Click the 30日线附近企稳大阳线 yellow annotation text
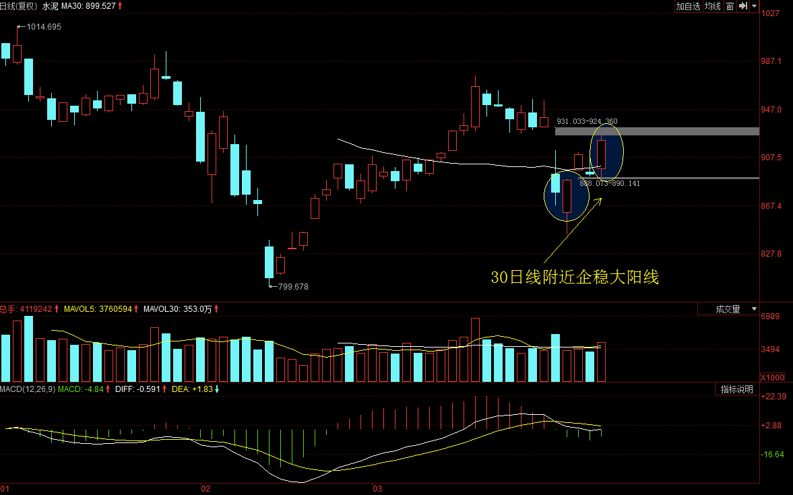Image resolution: width=793 pixels, height=495 pixels. tap(574, 277)
